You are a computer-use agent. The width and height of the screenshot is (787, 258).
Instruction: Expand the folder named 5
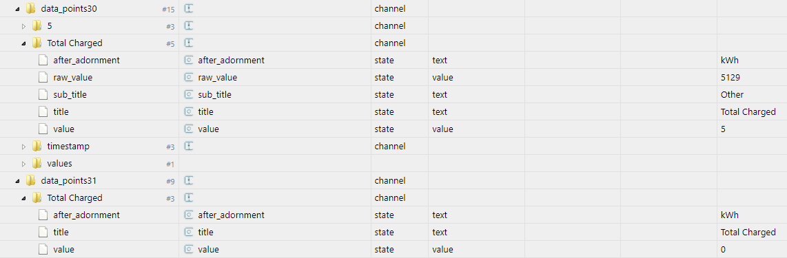point(23,26)
